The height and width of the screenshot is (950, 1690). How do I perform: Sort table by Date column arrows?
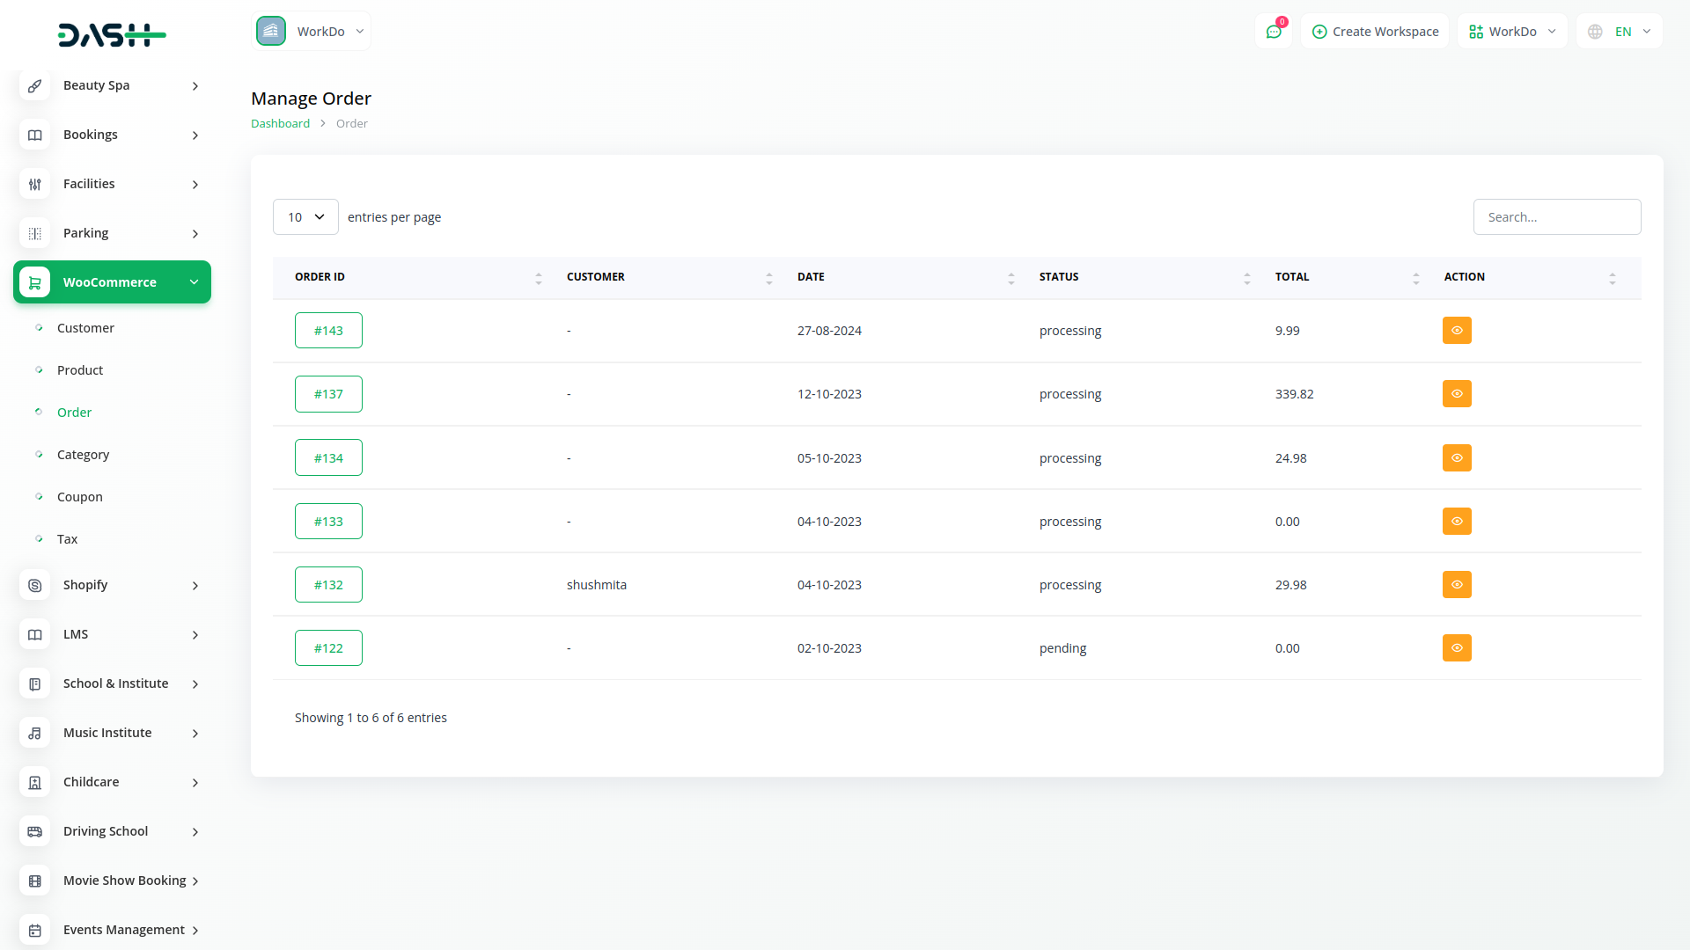1010,278
